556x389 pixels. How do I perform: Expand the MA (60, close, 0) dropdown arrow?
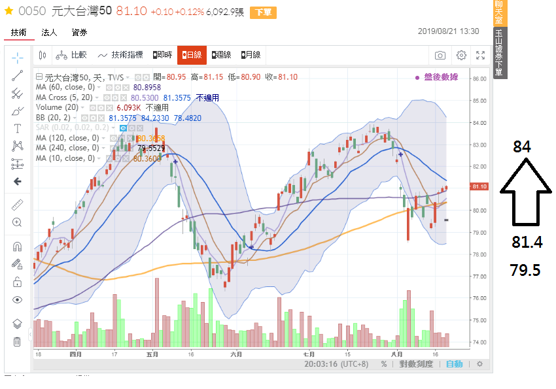pos(99,88)
